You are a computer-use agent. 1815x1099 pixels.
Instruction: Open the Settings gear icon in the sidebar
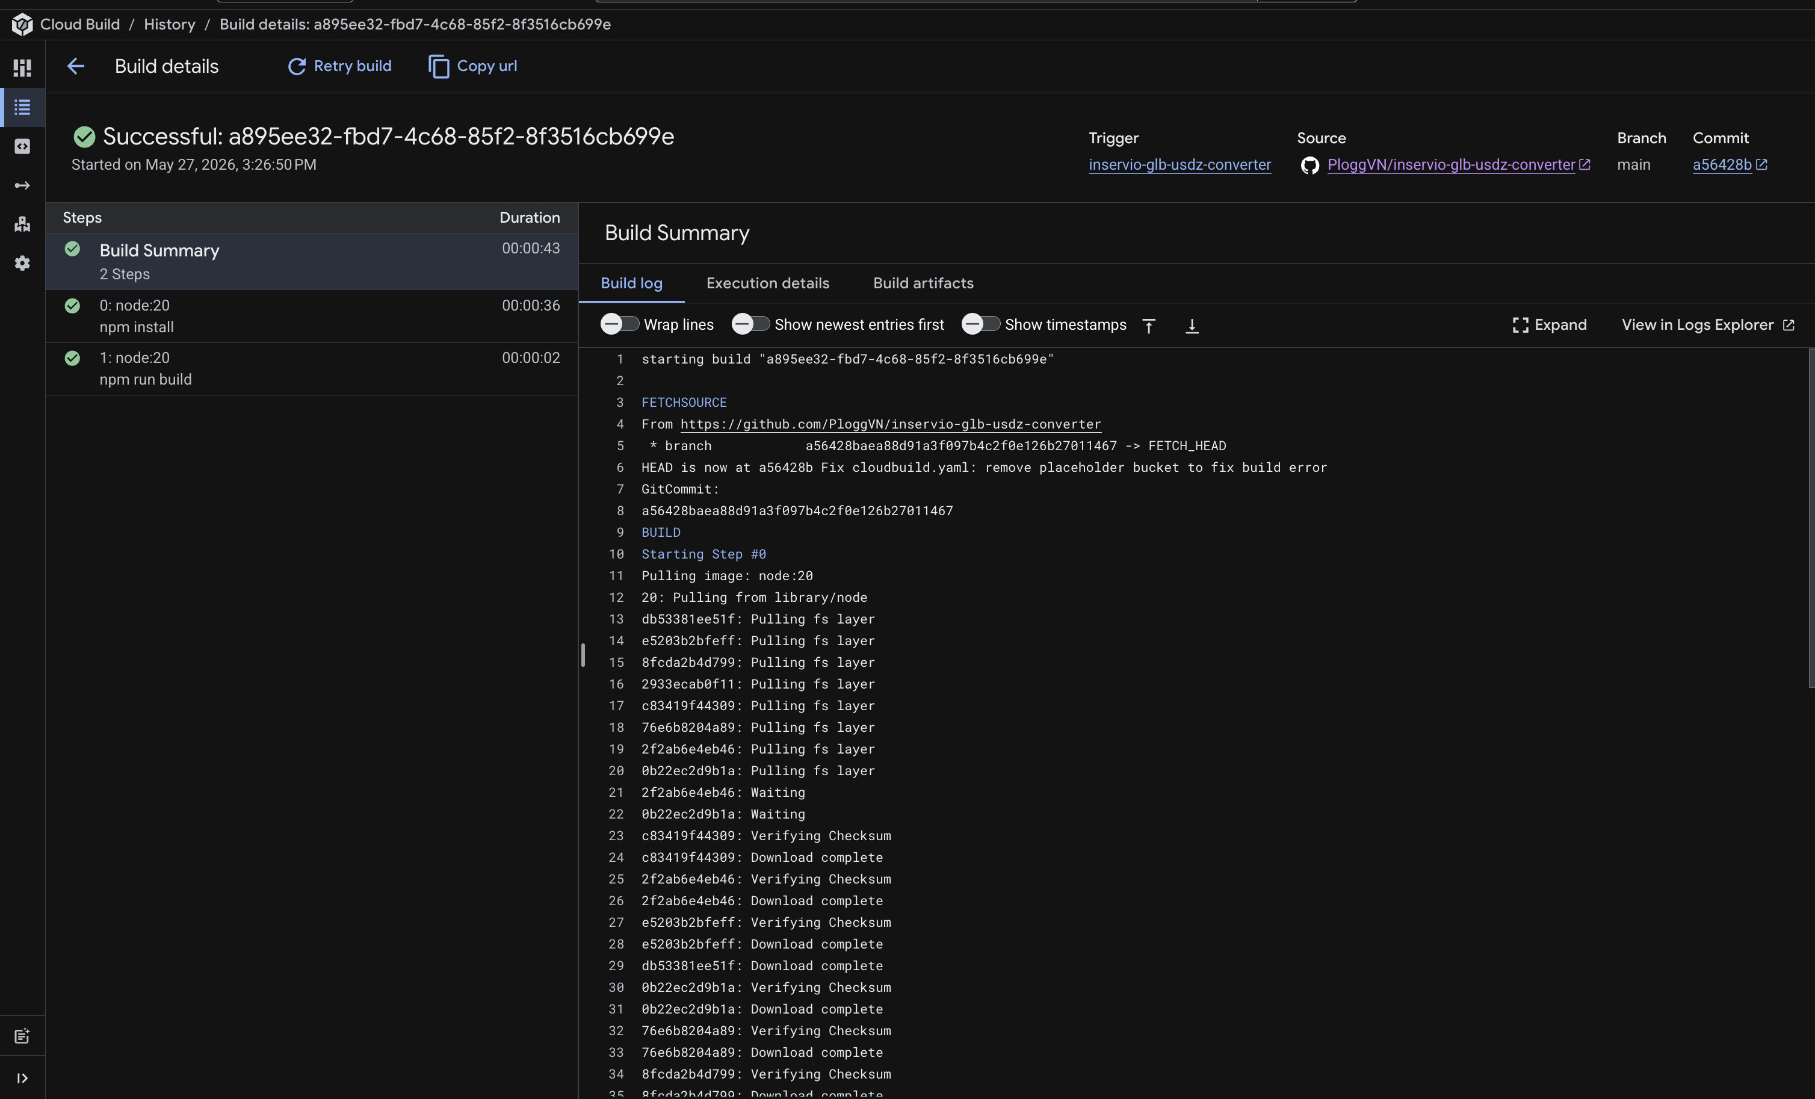coord(22,263)
